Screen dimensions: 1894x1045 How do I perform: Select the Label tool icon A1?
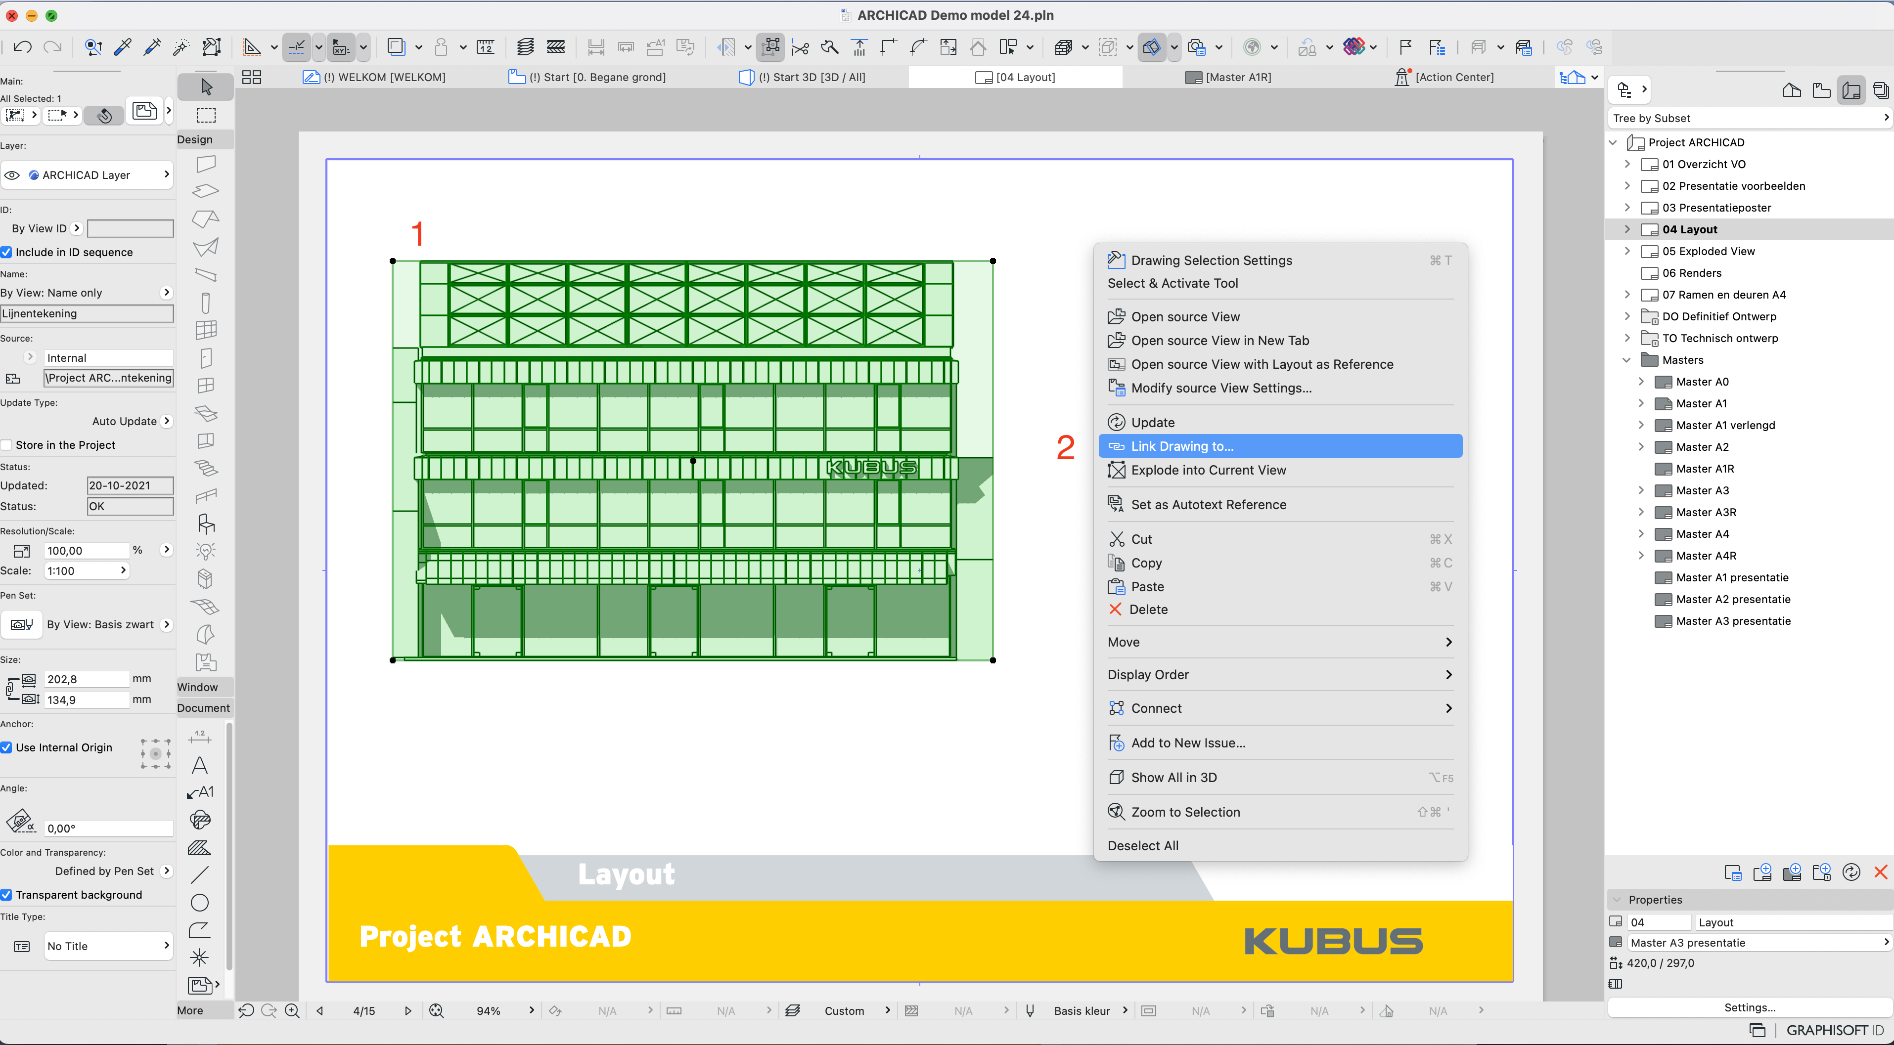coord(199,792)
